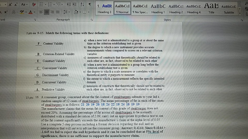
Task: Open the font color dropdown arrow
Action: pyautogui.click(x=34, y=12)
